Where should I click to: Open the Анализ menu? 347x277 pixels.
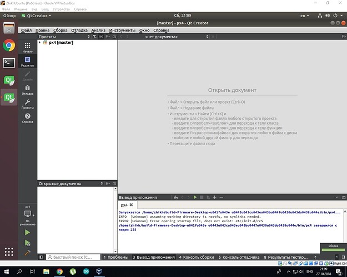pos(98,30)
